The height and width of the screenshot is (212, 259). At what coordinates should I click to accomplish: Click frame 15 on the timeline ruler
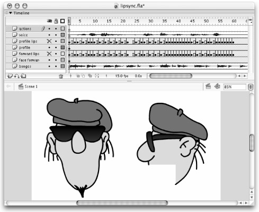pyautogui.click(x=109, y=21)
